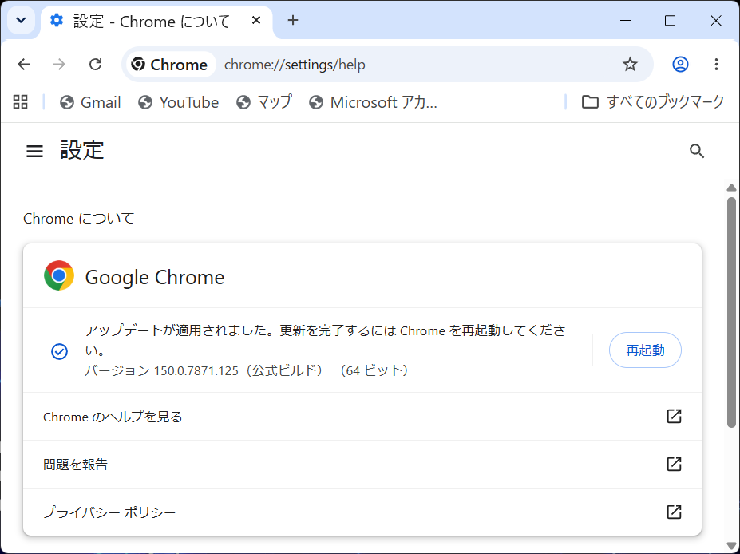The width and height of the screenshot is (740, 554).
Task: Click the site info Chrome chip
Action: coord(169,64)
